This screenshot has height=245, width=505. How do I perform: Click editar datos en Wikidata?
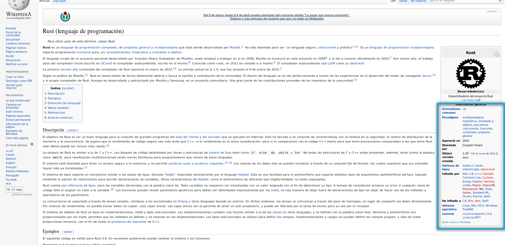click(456, 222)
